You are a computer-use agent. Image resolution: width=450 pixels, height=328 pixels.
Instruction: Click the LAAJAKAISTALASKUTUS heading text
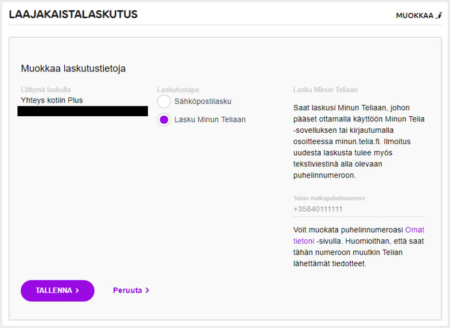pos(73,14)
